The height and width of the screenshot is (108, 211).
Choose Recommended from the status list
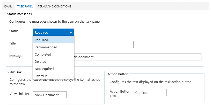point(53,47)
